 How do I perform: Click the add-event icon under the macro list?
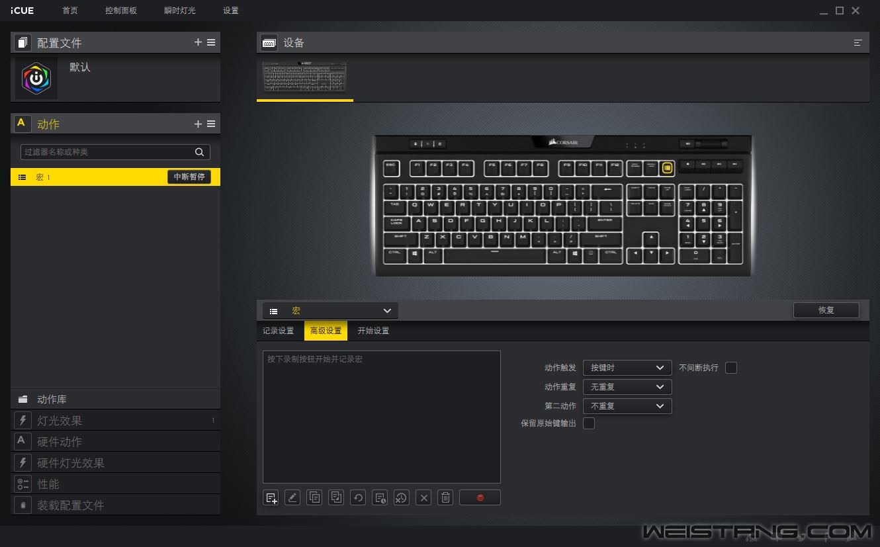pos(271,498)
